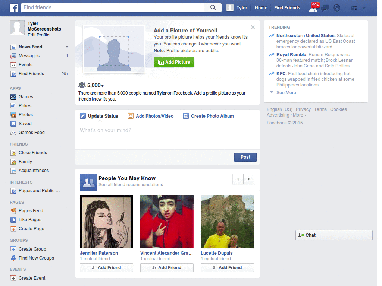Screen dimensions: 382x286
Task: Go to Home in top bar
Action: coord(261,8)
